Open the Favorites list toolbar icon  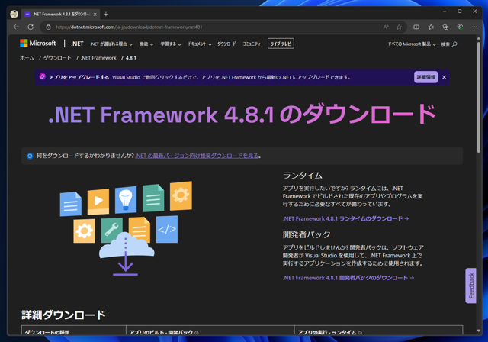click(x=431, y=27)
